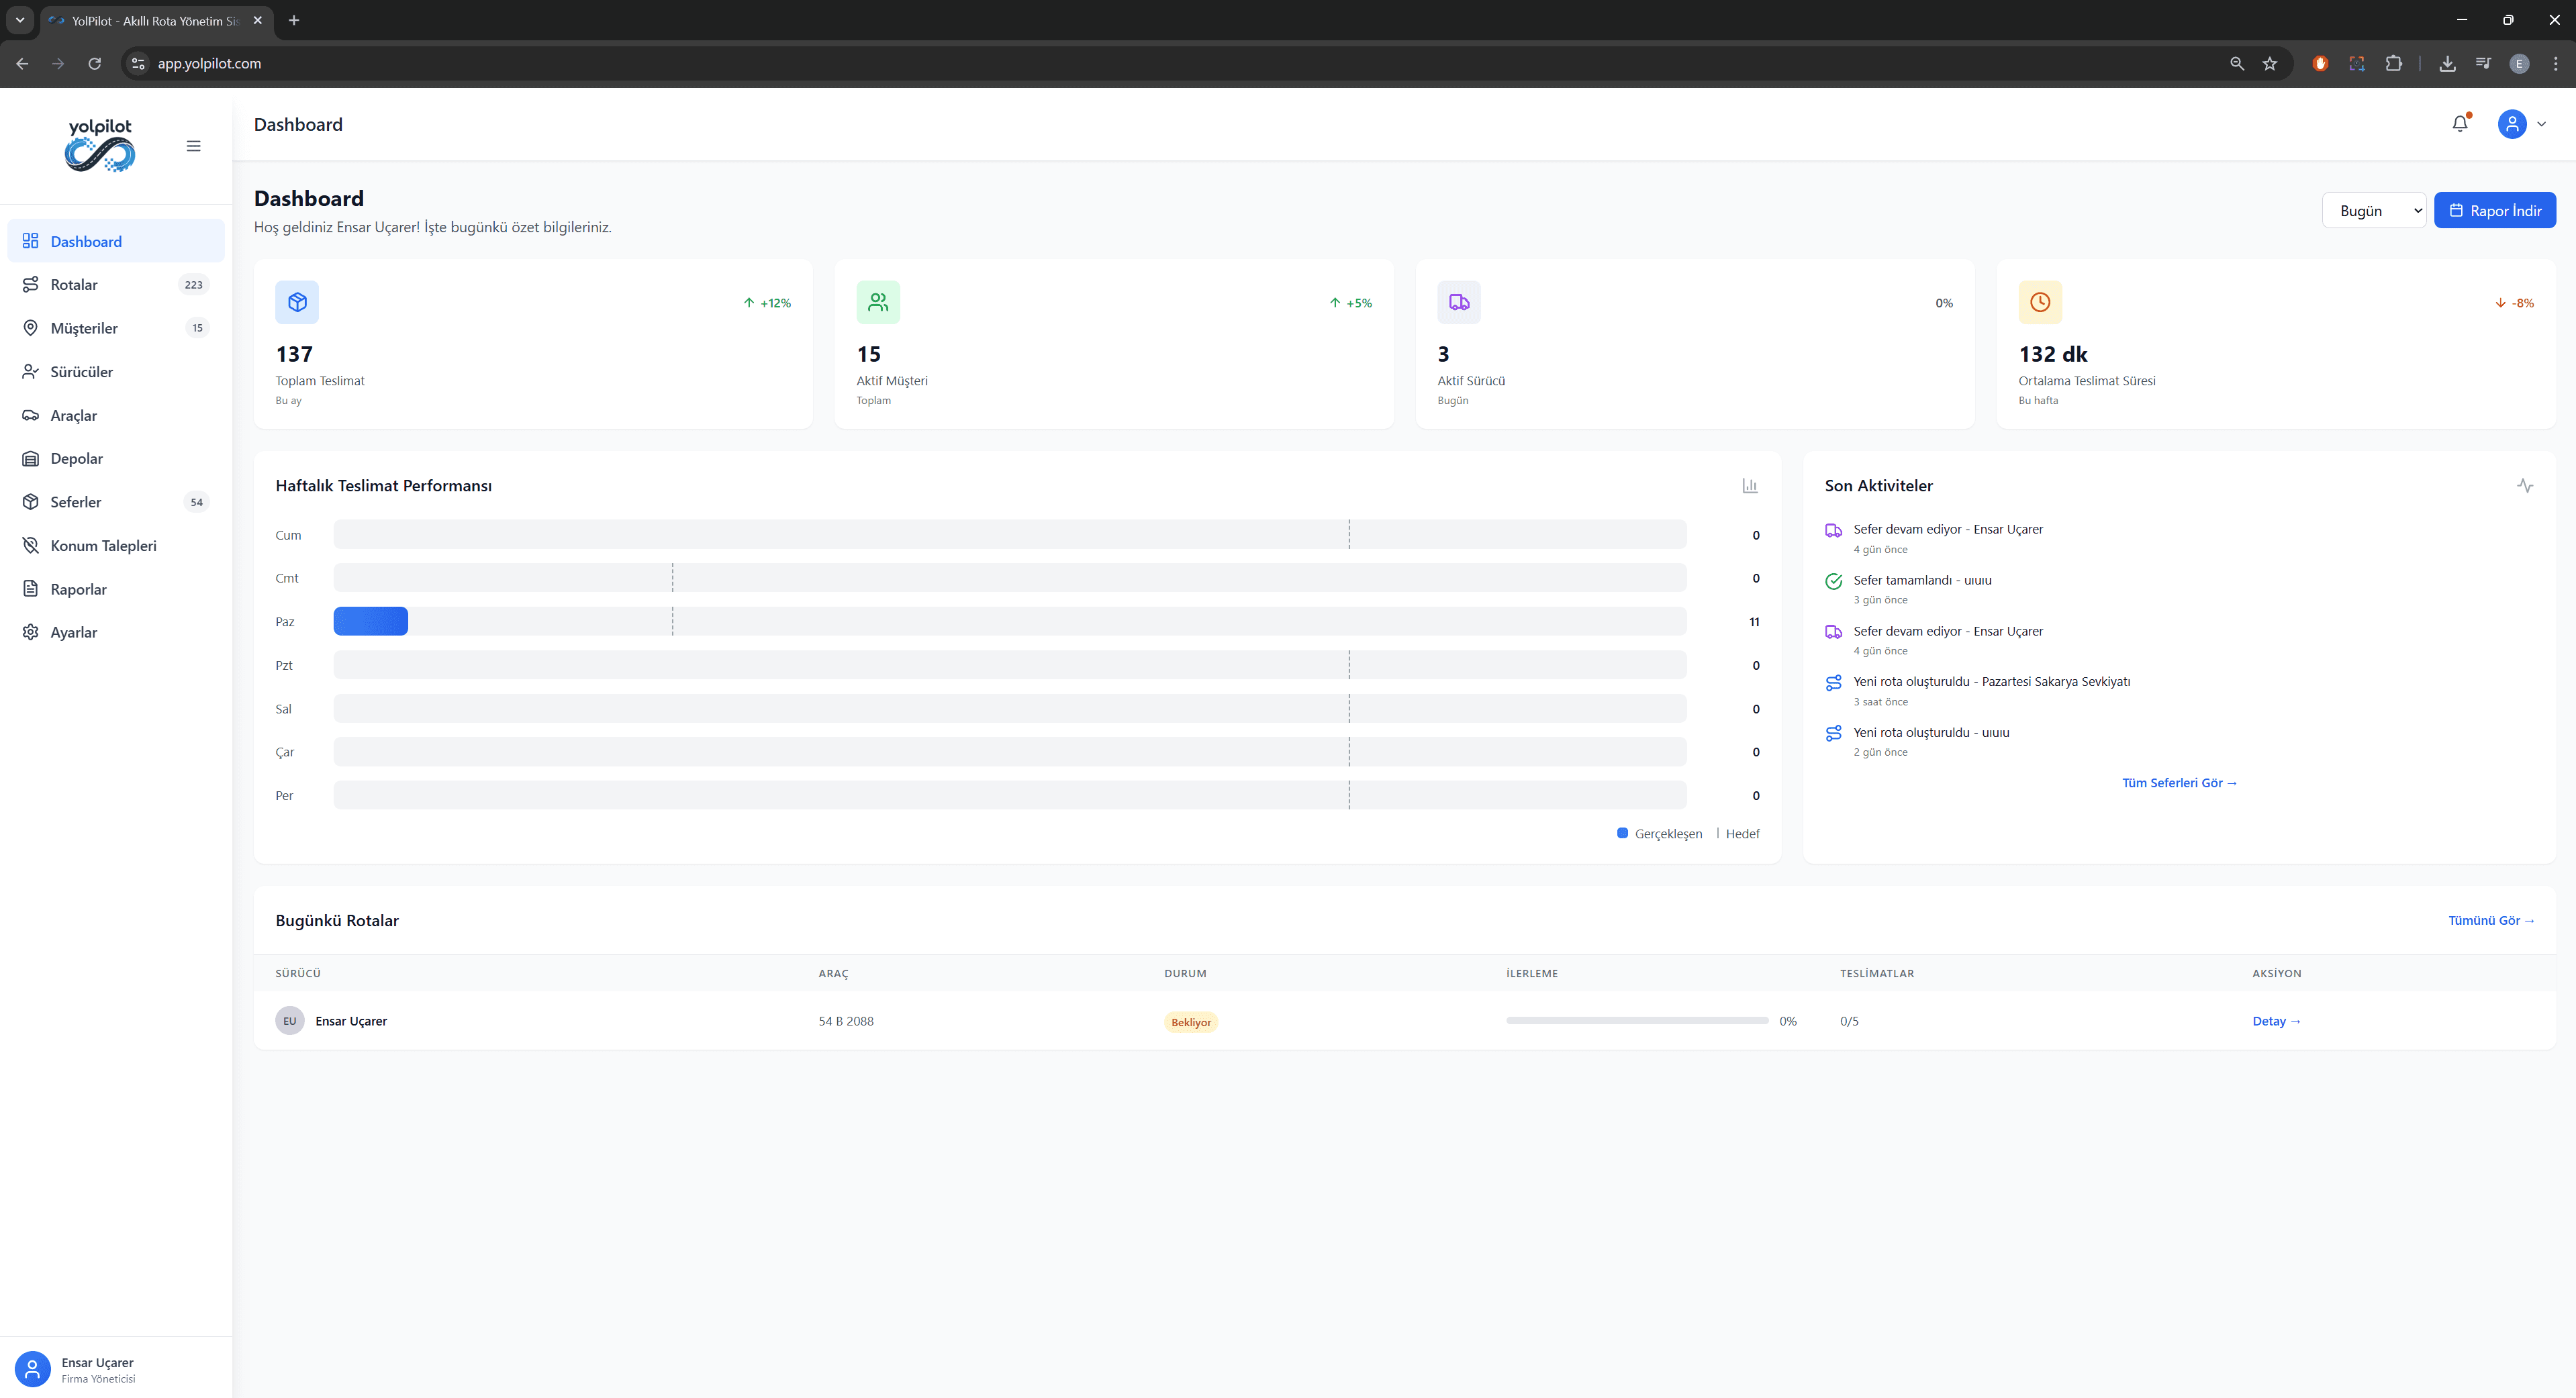View Konum Talepleri page
Viewport: 2576px width, 1398px height.
[104, 545]
